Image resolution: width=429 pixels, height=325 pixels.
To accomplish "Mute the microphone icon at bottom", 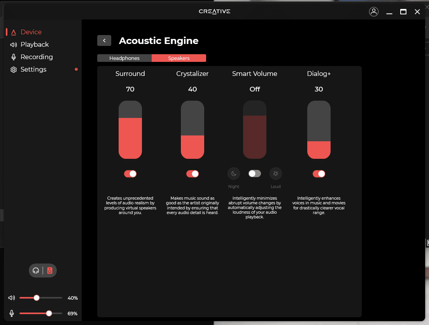I will [x=12, y=313].
